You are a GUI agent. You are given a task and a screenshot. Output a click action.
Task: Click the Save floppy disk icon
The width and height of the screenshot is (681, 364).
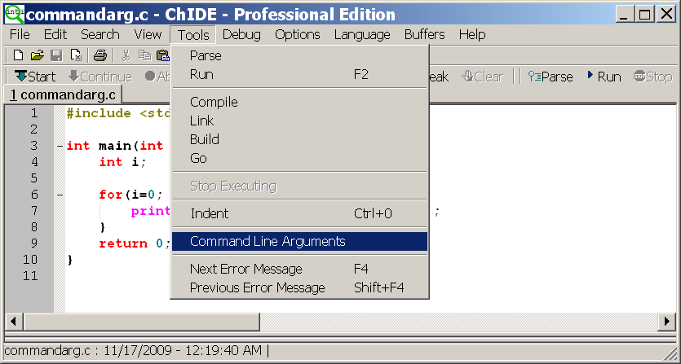(x=56, y=55)
